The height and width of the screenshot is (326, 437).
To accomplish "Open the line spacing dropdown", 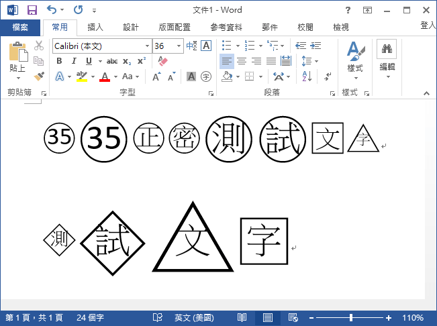I will coord(310,61).
